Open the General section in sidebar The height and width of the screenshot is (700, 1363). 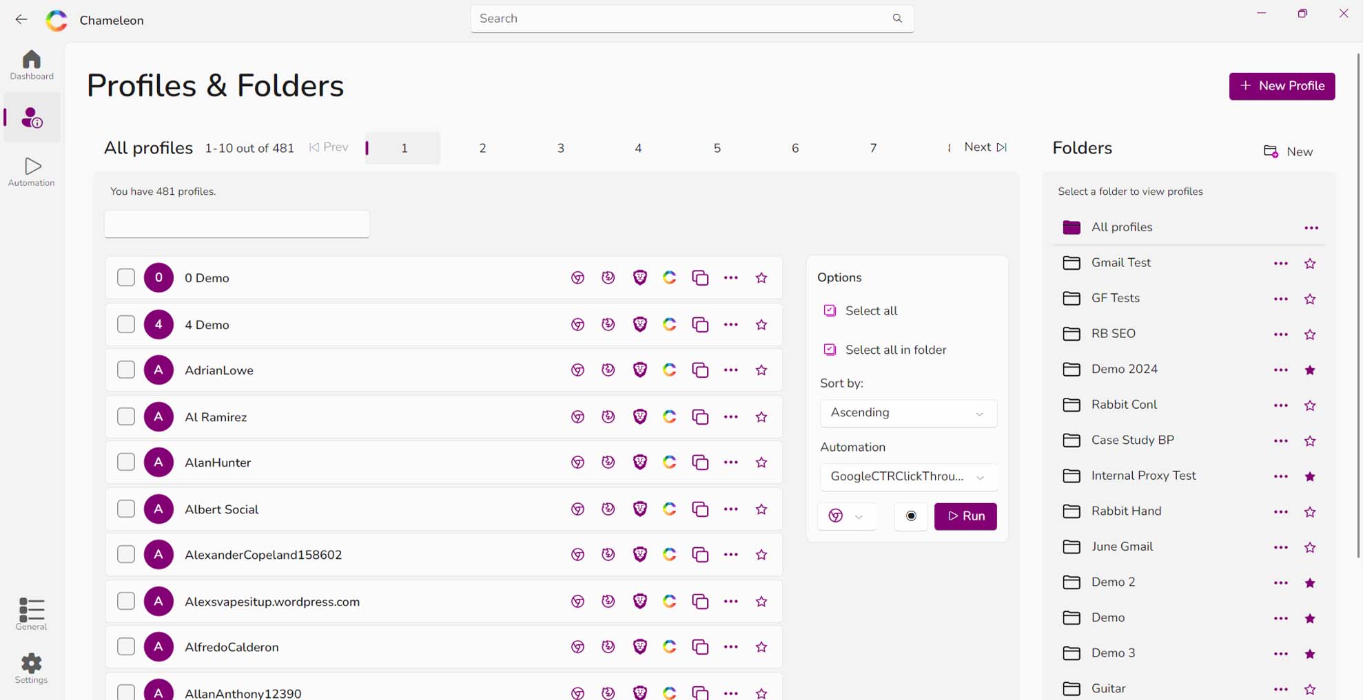pos(32,614)
